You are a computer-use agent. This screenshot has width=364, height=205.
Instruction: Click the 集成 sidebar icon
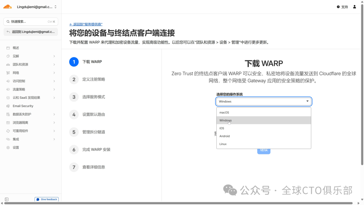pos(8,139)
